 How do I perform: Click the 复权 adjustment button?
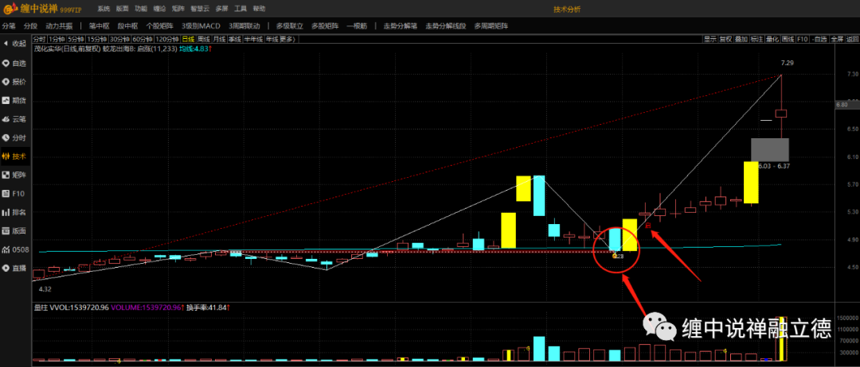725,39
